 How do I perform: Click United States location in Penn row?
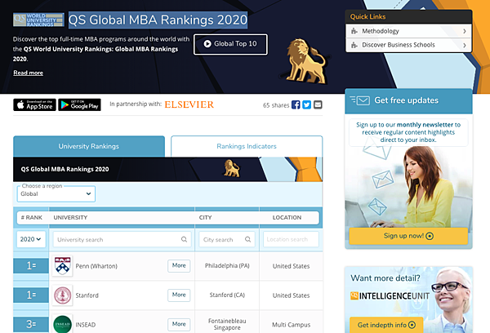tap(292, 266)
